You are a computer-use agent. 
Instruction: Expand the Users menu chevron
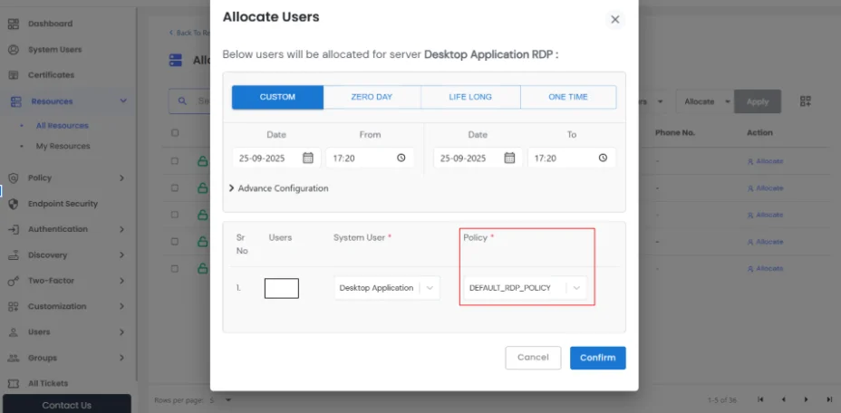[x=121, y=332]
